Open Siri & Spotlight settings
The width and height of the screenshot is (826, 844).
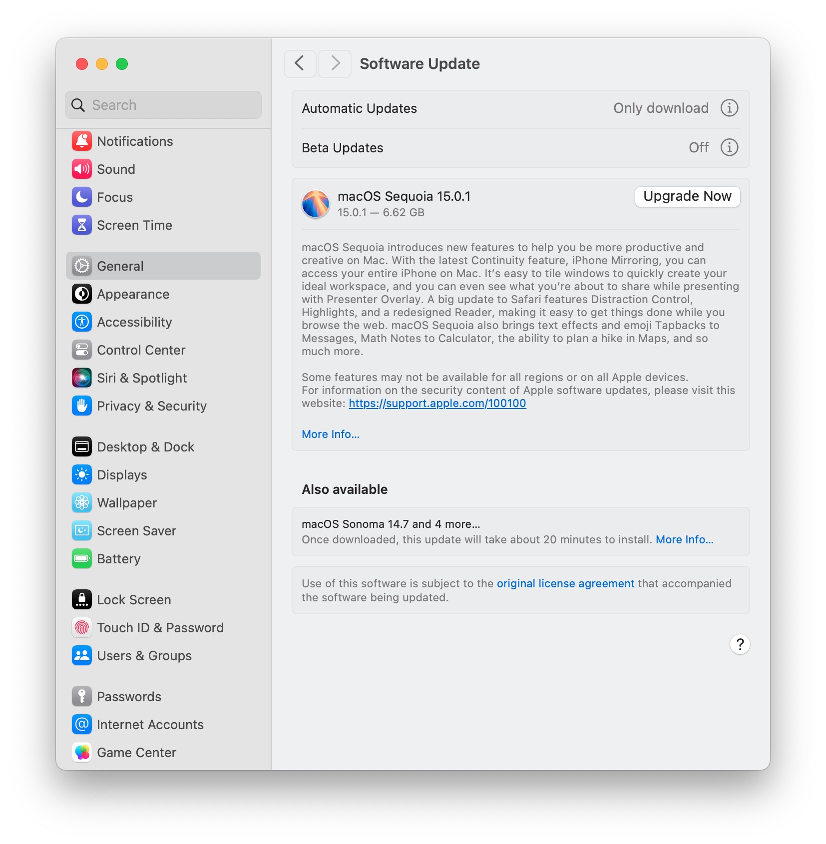click(142, 378)
